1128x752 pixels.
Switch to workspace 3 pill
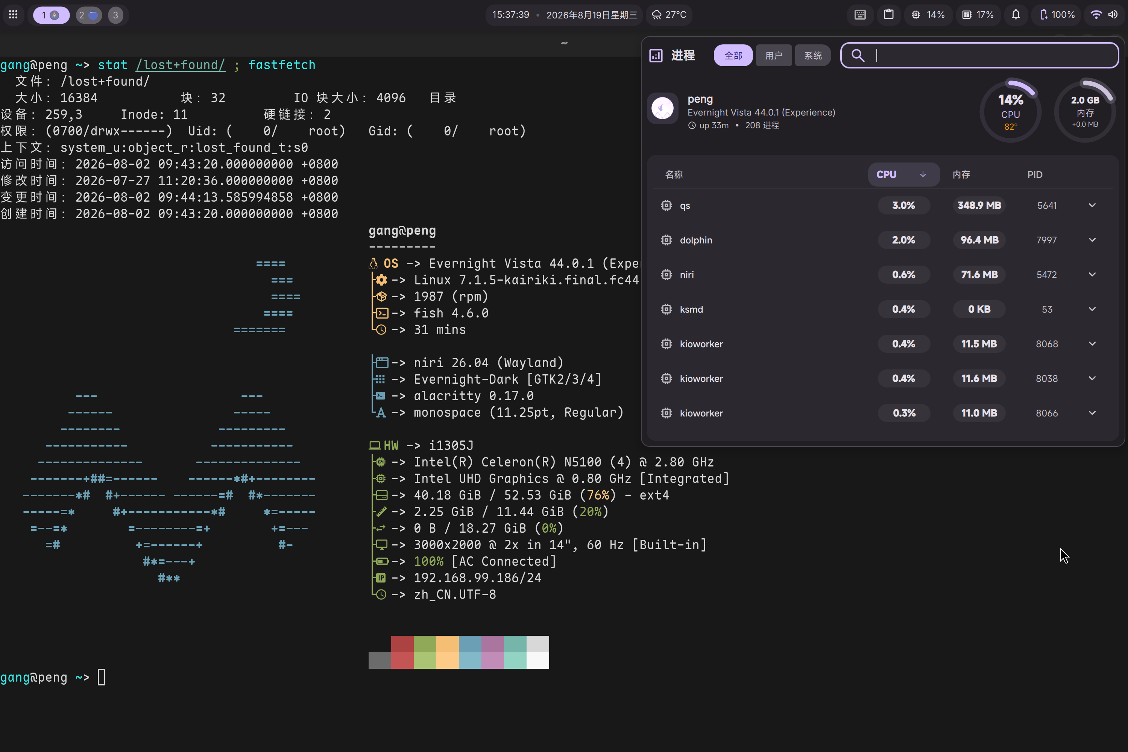coord(115,15)
